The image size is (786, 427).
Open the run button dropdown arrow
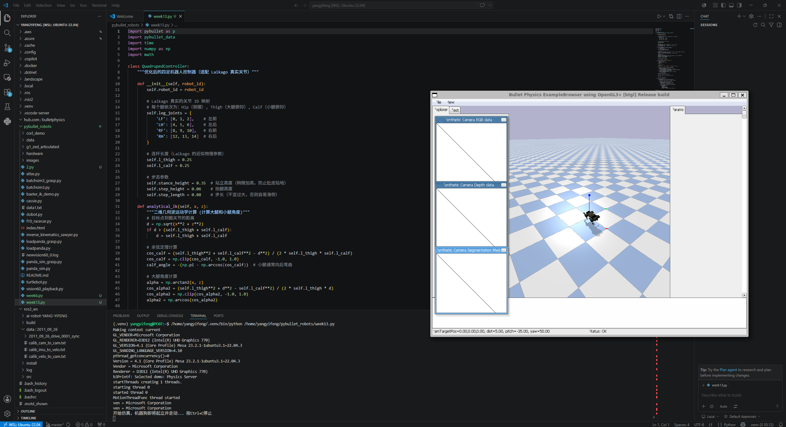point(664,16)
